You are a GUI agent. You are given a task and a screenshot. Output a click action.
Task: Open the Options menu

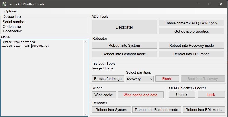10,11
